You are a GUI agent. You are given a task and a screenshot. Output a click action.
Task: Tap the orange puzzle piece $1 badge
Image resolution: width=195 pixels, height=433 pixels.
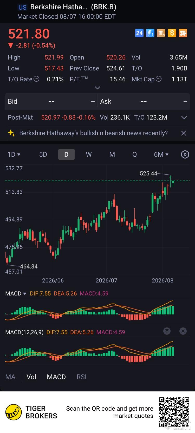[x=183, y=33]
